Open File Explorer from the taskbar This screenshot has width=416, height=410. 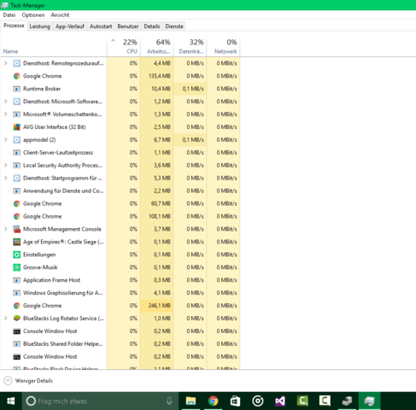point(190,401)
